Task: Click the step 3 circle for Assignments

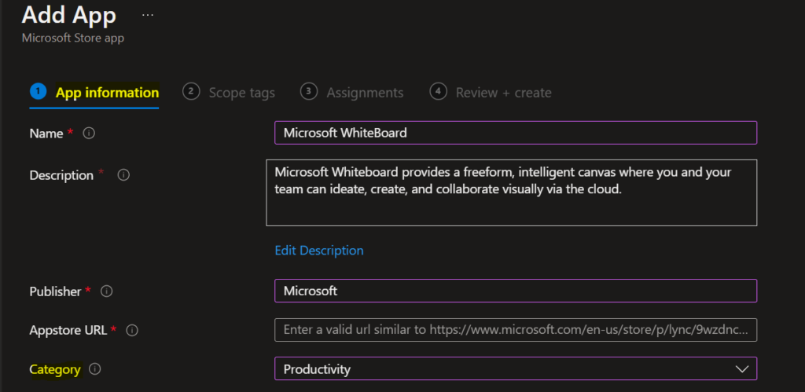Action: tap(308, 92)
